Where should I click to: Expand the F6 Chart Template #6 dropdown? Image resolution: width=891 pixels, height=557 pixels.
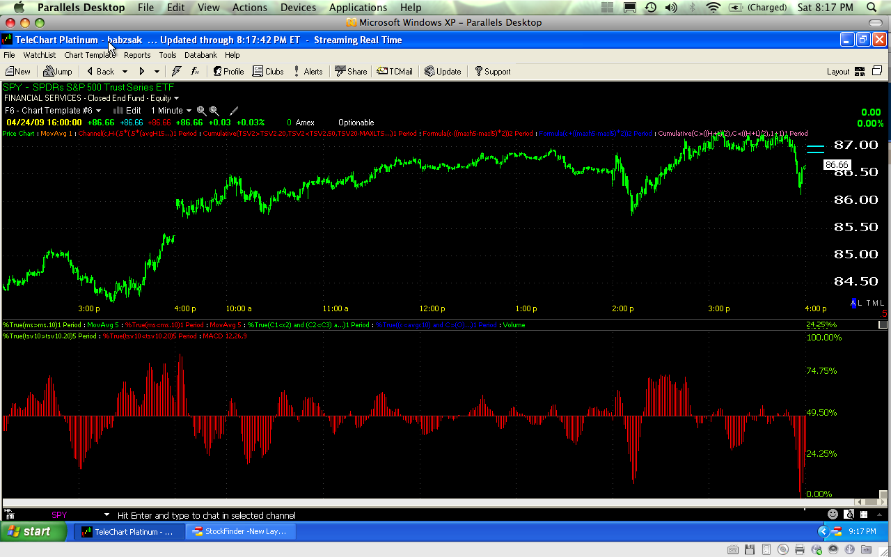coord(98,111)
